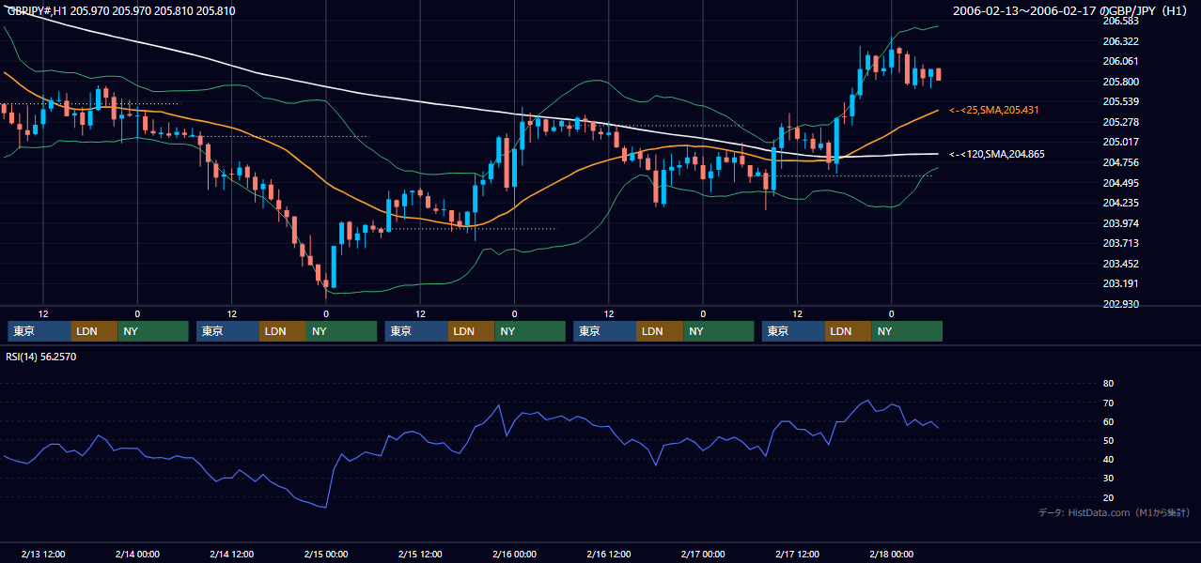Click the 2/18 00:00 date label
1201x563 pixels.
point(891,555)
